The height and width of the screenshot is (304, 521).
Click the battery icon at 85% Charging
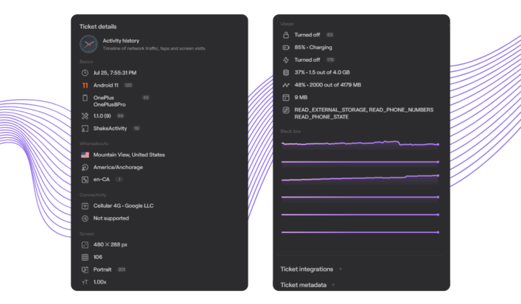[286, 47]
